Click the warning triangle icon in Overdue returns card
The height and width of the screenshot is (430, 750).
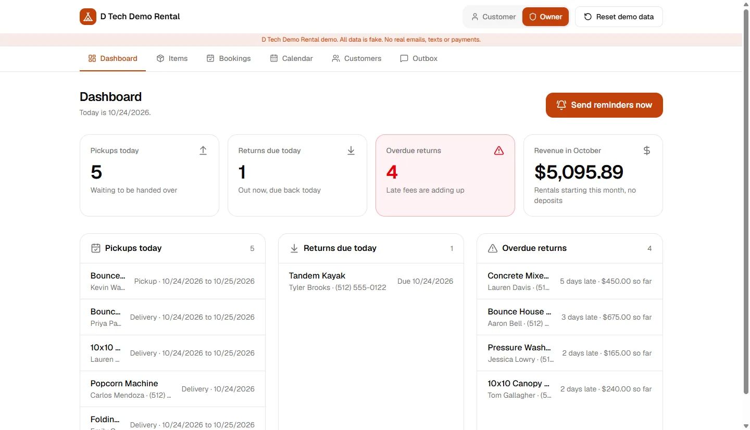tap(499, 150)
